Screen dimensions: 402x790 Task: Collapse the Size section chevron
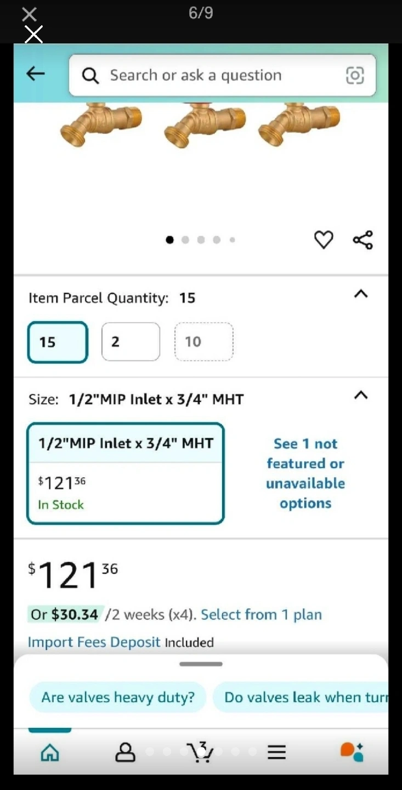(x=360, y=395)
